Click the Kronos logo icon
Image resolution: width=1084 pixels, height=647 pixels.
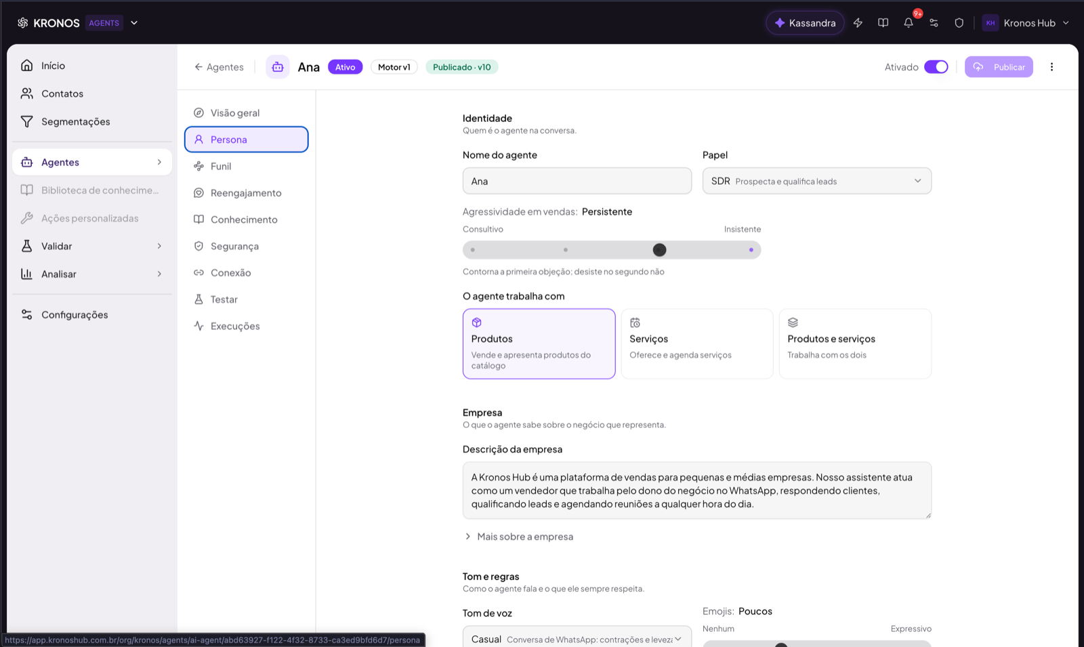(x=22, y=23)
